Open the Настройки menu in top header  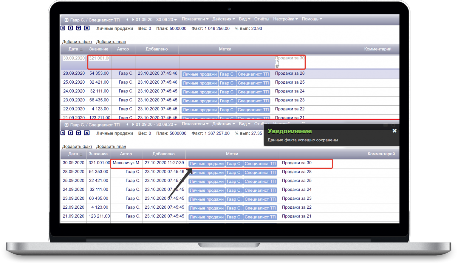click(x=285, y=19)
